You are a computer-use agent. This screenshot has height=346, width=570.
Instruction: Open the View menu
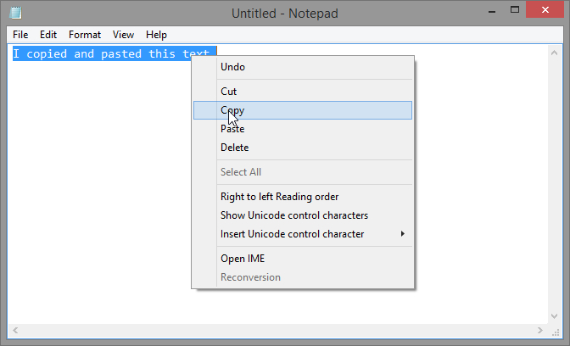pyautogui.click(x=123, y=35)
